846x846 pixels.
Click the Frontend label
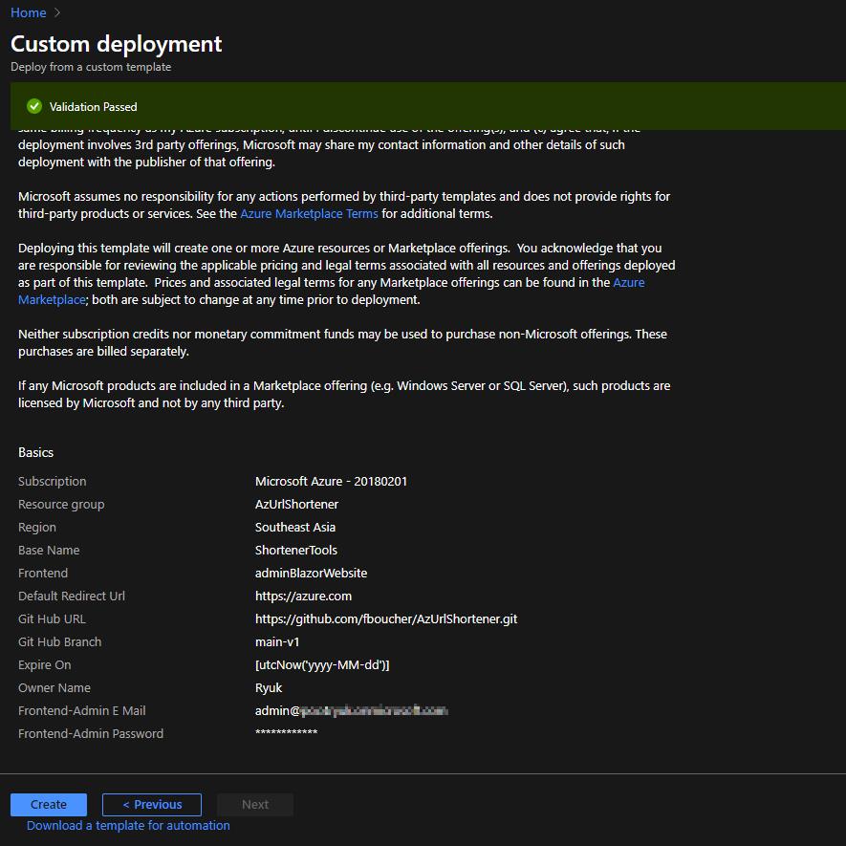(x=43, y=573)
